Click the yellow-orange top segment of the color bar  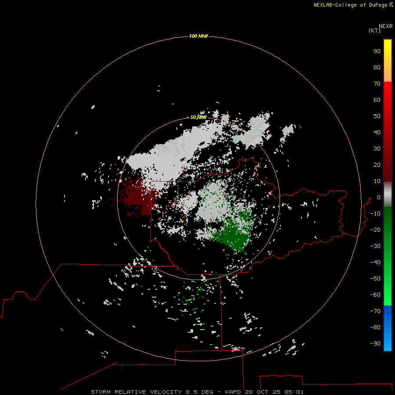click(x=388, y=61)
